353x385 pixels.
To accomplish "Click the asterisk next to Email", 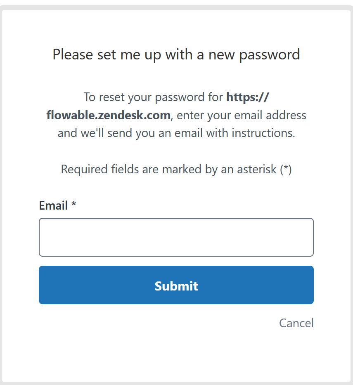I will (73, 205).
